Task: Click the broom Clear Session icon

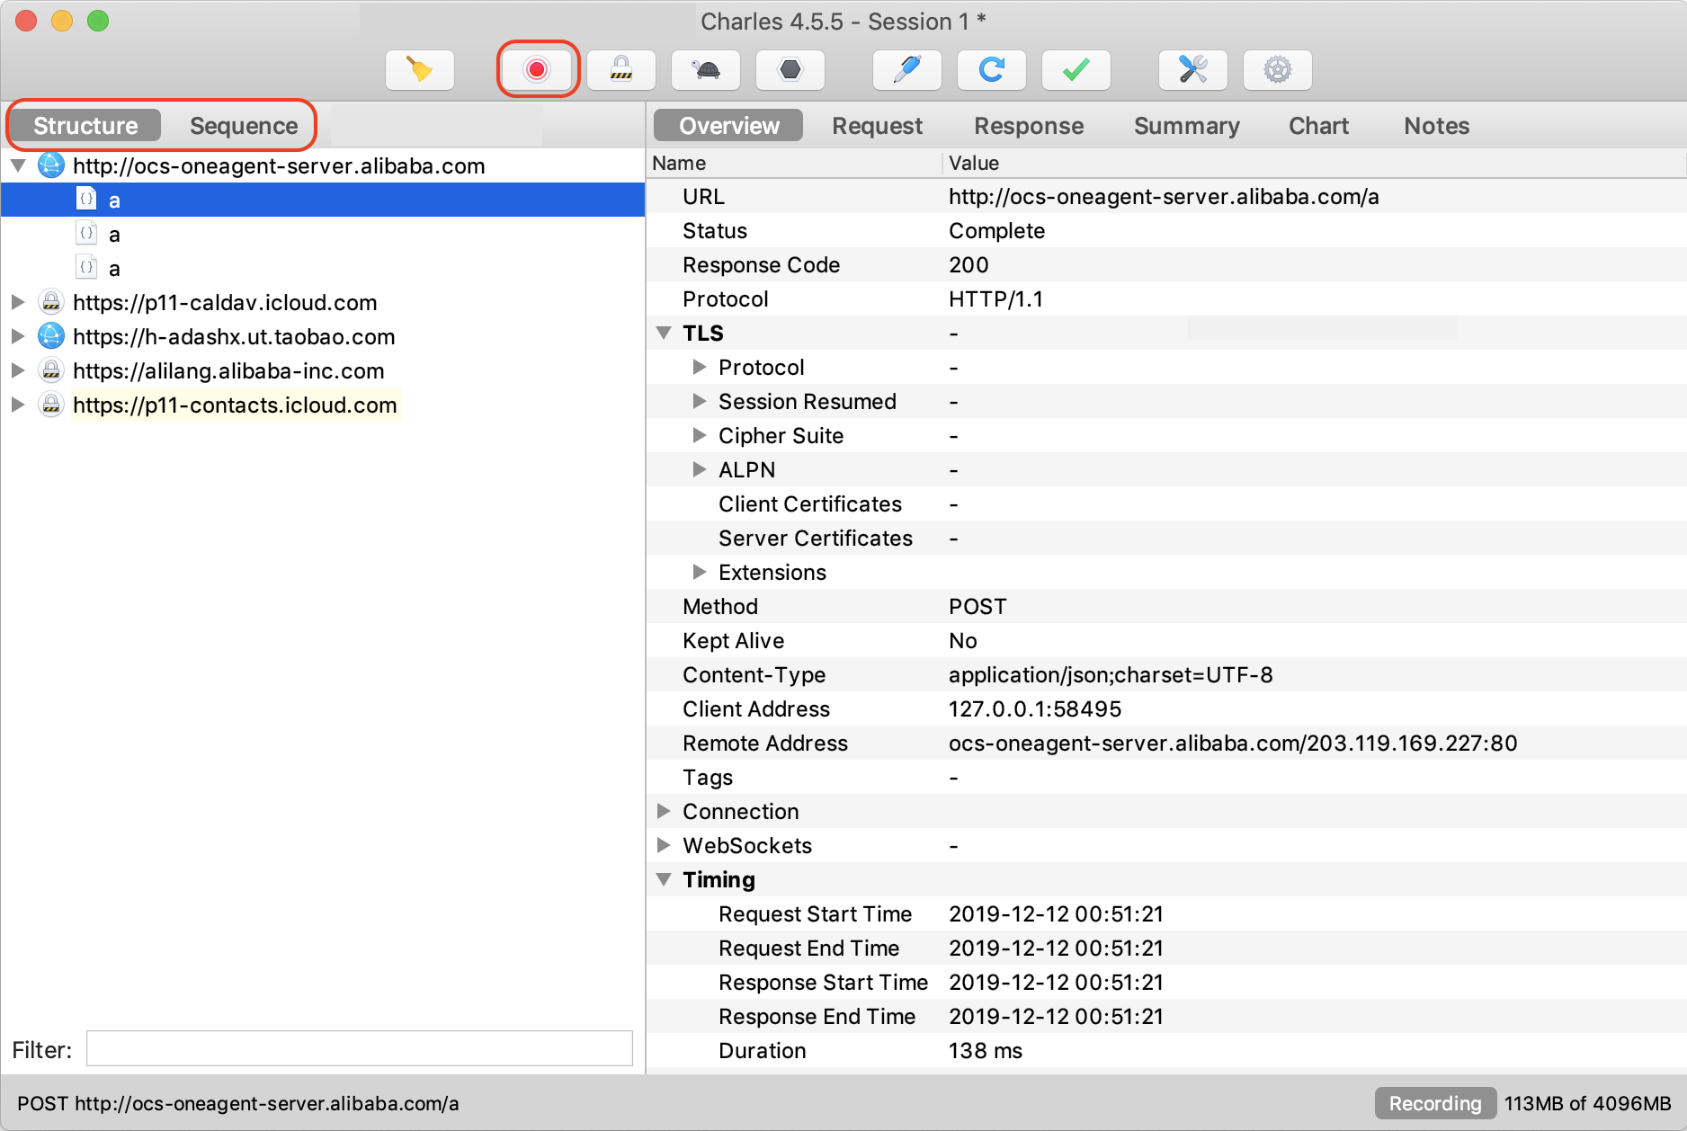Action: click(x=420, y=69)
